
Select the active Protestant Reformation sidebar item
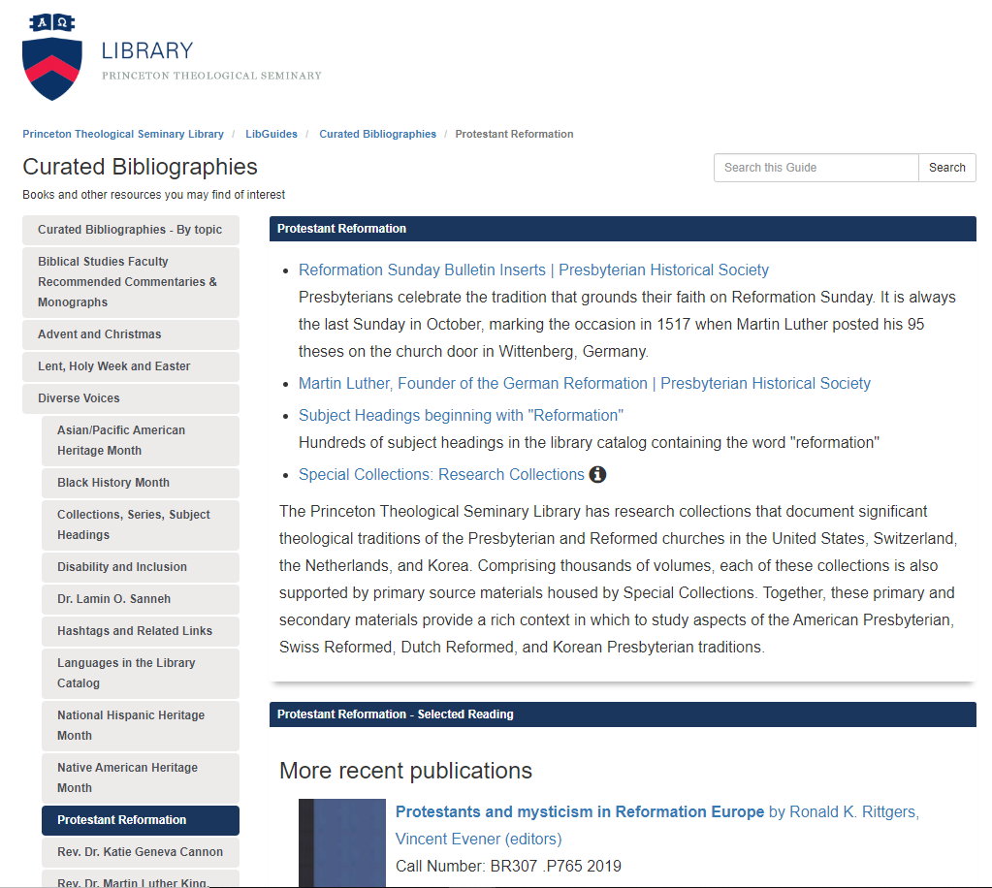(x=141, y=820)
